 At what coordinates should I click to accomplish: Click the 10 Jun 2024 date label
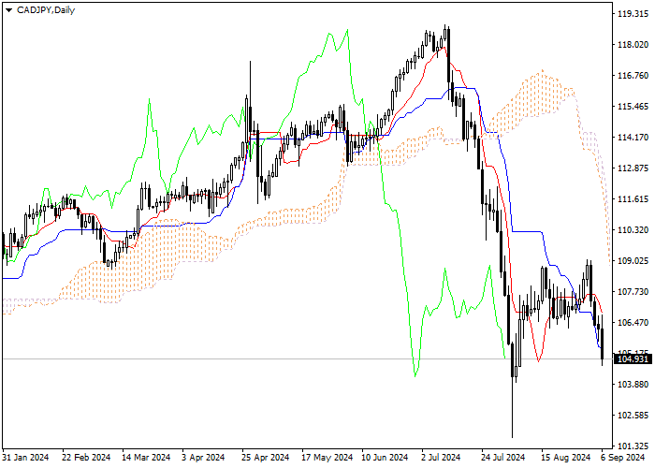(x=385, y=458)
